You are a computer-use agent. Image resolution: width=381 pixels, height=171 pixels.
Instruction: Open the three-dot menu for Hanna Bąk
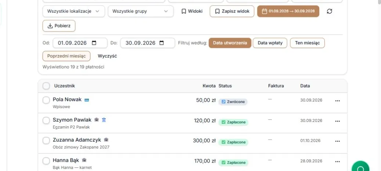(x=337, y=161)
